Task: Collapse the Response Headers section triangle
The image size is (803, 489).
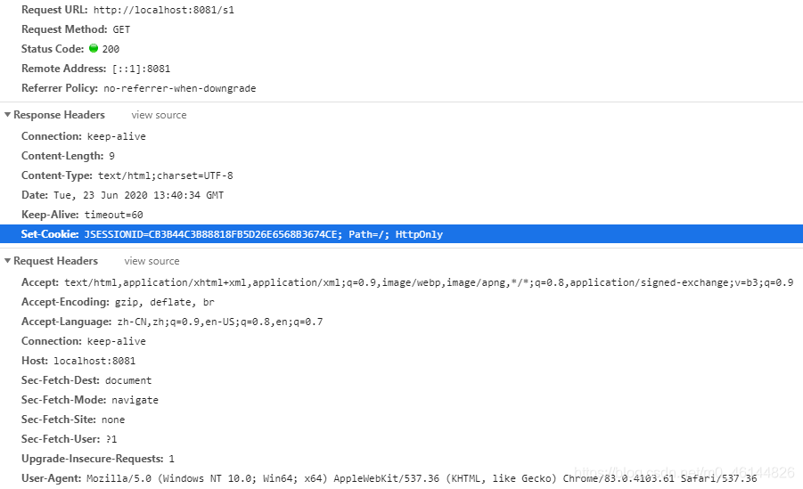Action: [x=8, y=115]
